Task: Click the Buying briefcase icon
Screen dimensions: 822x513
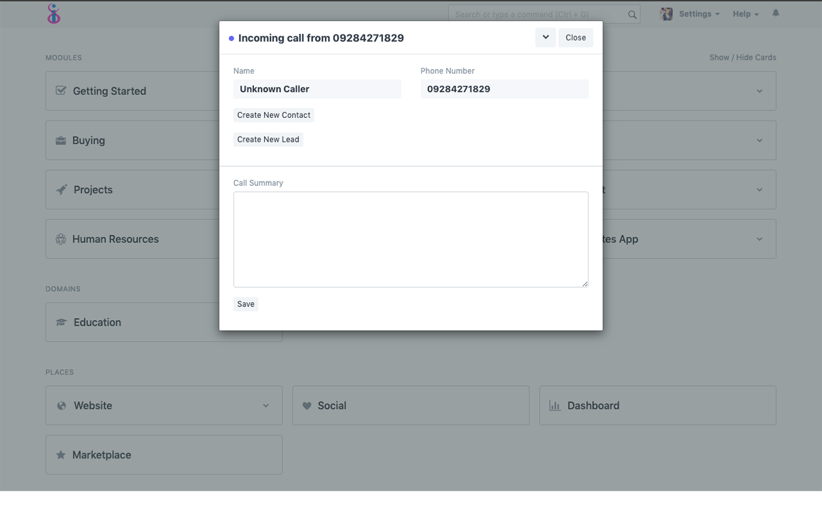Action: pyautogui.click(x=60, y=140)
